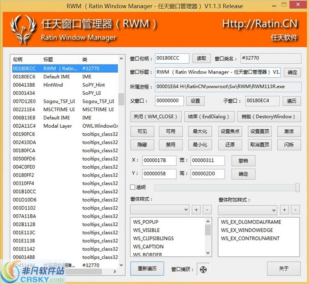Click 关闭 (WM_CLOSE) button
The image size is (309, 284).
pos(155,117)
